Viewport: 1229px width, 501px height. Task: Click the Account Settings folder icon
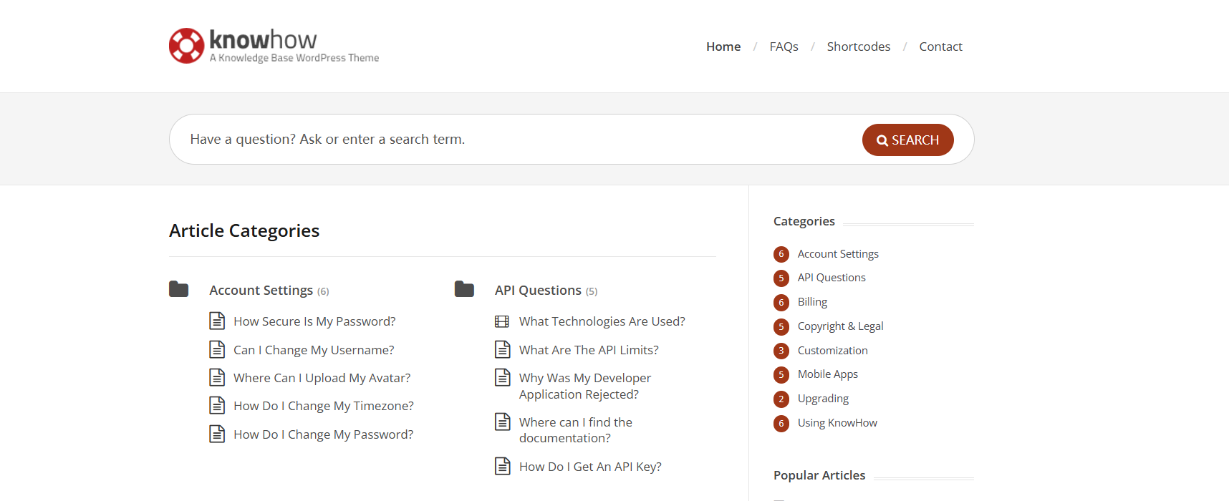tap(178, 289)
